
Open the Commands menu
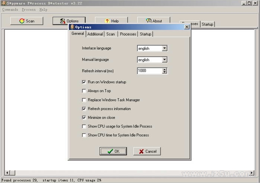click(x=10, y=10)
